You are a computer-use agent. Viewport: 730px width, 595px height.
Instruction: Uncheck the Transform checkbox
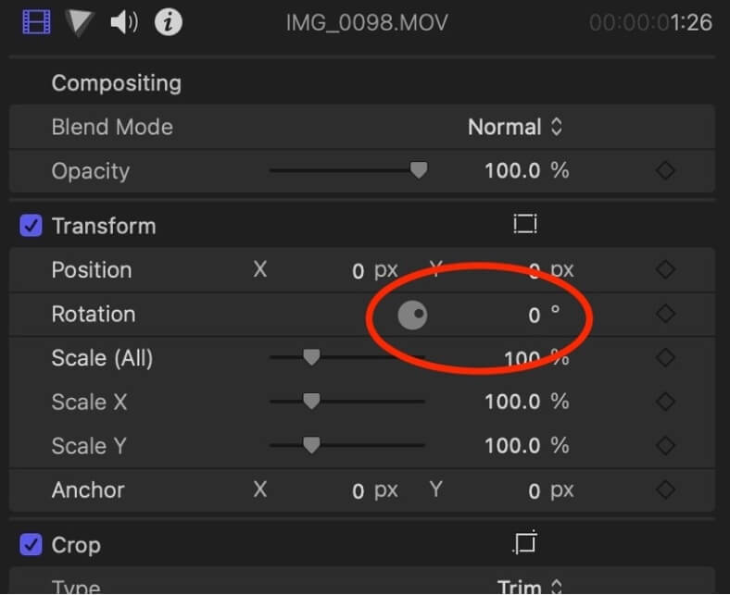point(31,226)
